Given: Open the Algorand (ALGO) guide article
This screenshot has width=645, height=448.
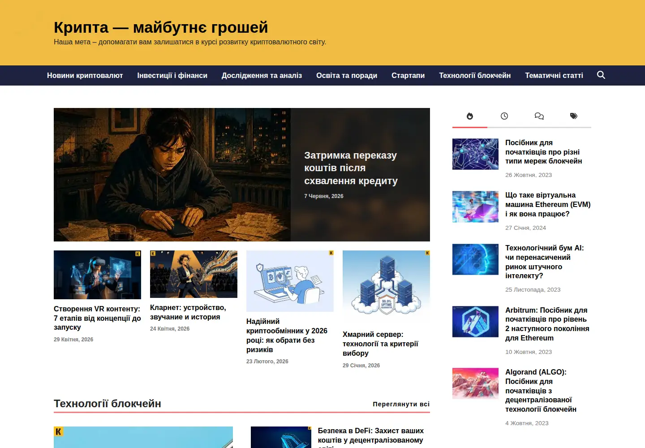Looking at the screenshot, I should tap(541, 391).
